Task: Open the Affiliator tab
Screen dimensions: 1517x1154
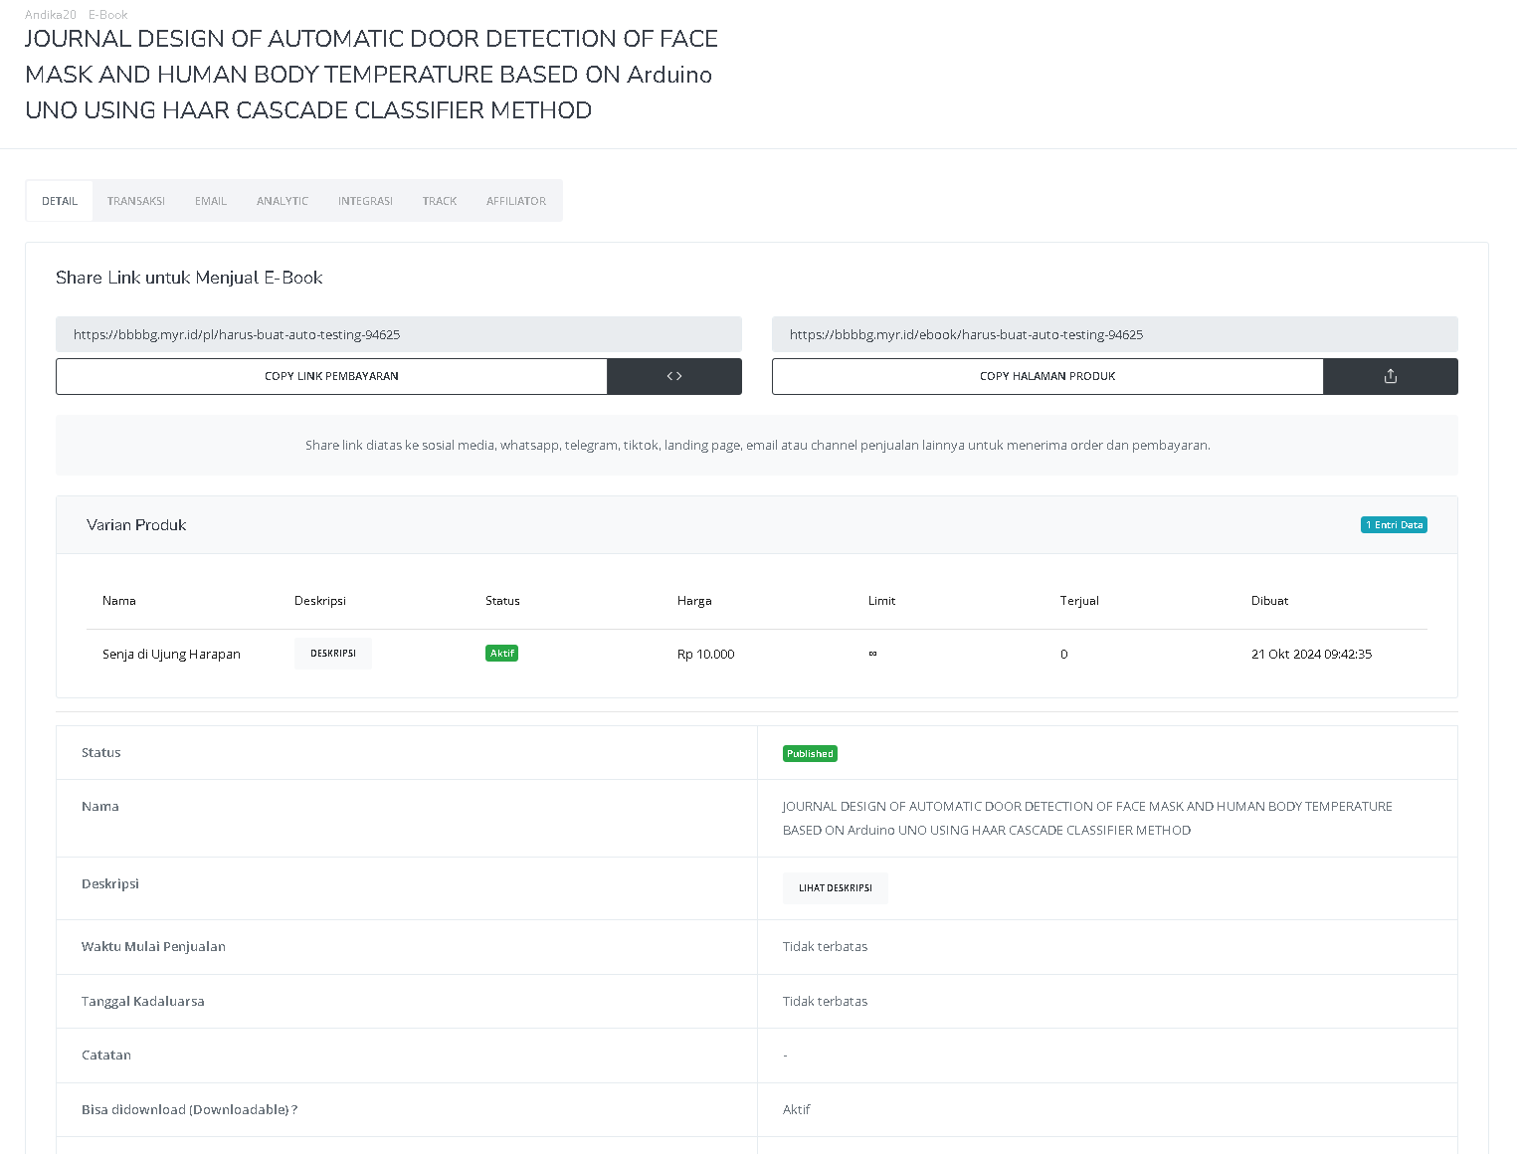Action: coord(516,201)
